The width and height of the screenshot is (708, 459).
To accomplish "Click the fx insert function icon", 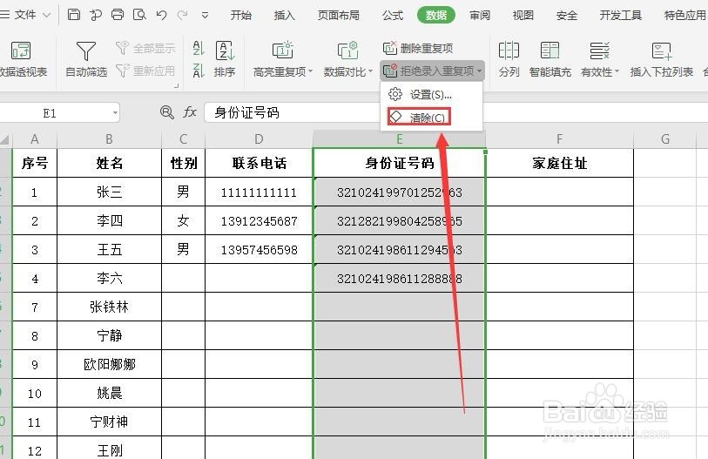I will [x=190, y=112].
